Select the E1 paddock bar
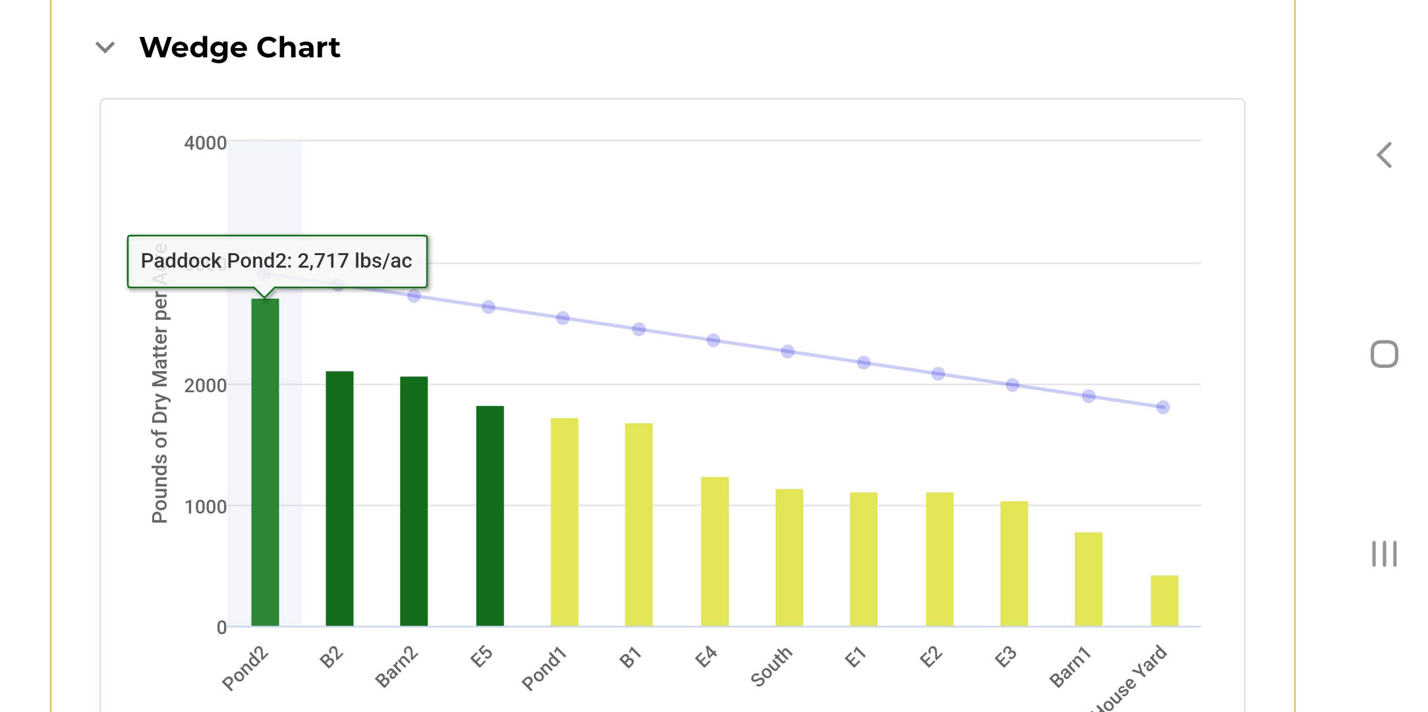 click(x=863, y=559)
